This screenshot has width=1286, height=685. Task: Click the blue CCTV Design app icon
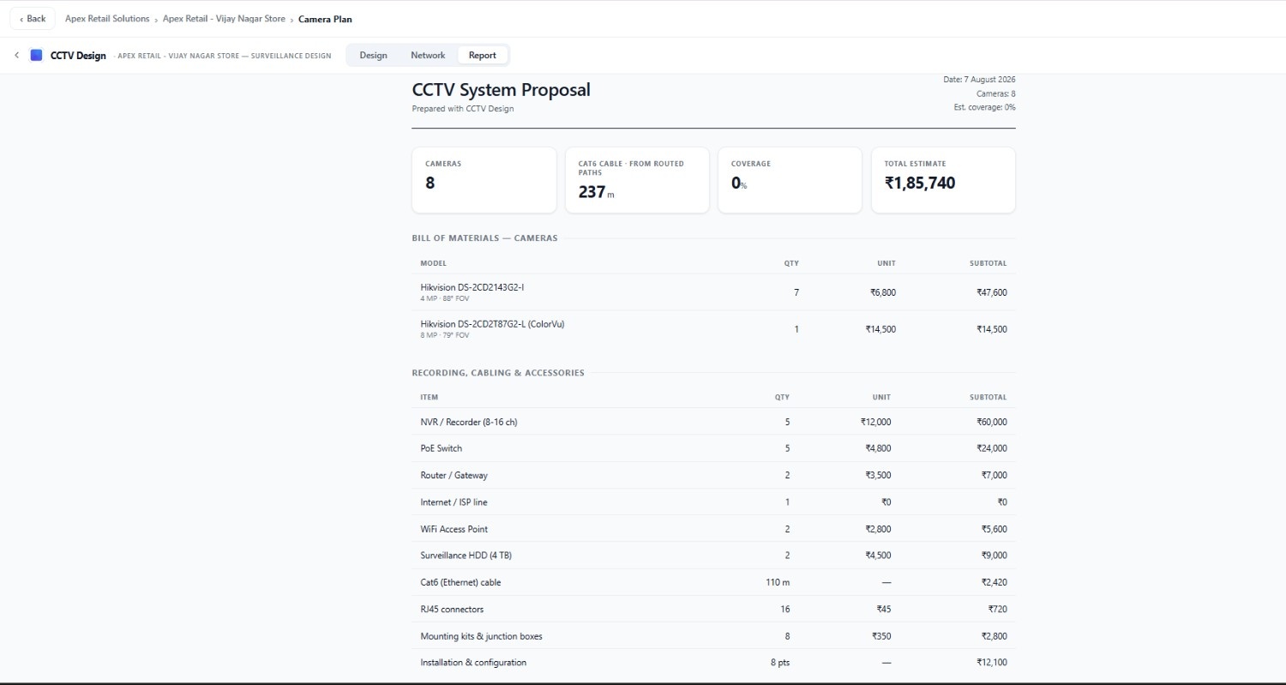pyautogui.click(x=36, y=55)
